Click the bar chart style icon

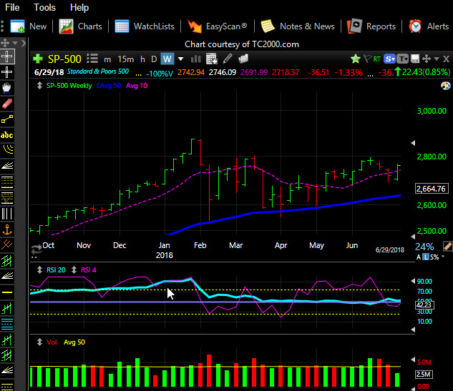pyautogui.click(x=195, y=59)
